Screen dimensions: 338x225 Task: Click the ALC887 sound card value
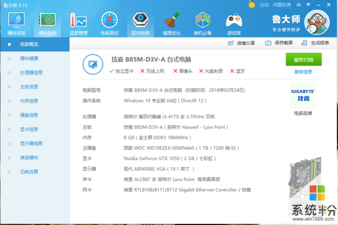(172, 179)
